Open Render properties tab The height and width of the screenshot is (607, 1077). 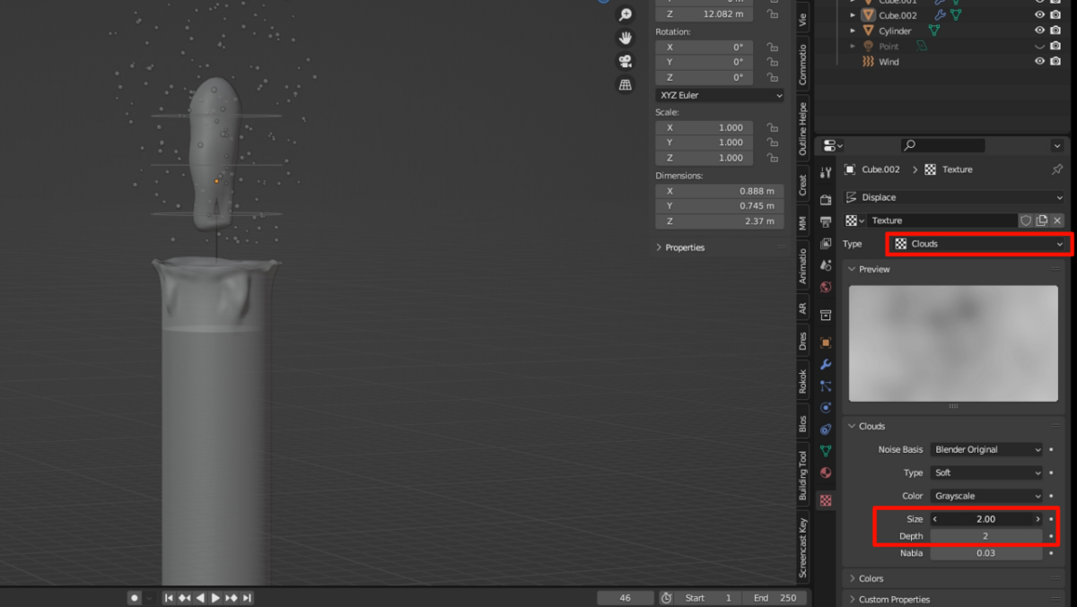click(x=826, y=200)
